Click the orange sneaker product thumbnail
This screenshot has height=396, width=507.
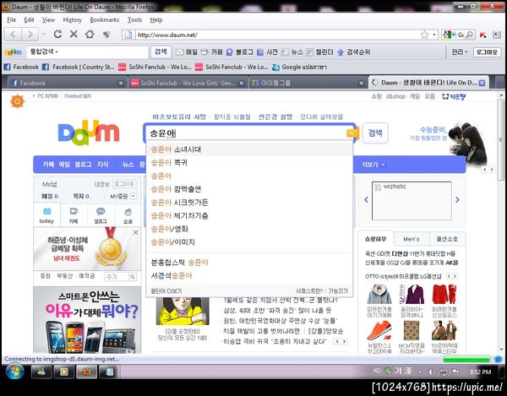379,330
